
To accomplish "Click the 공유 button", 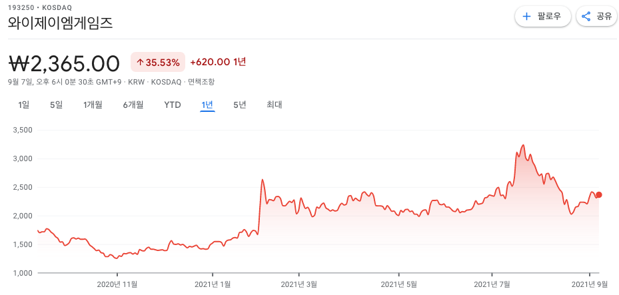I will [596, 17].
